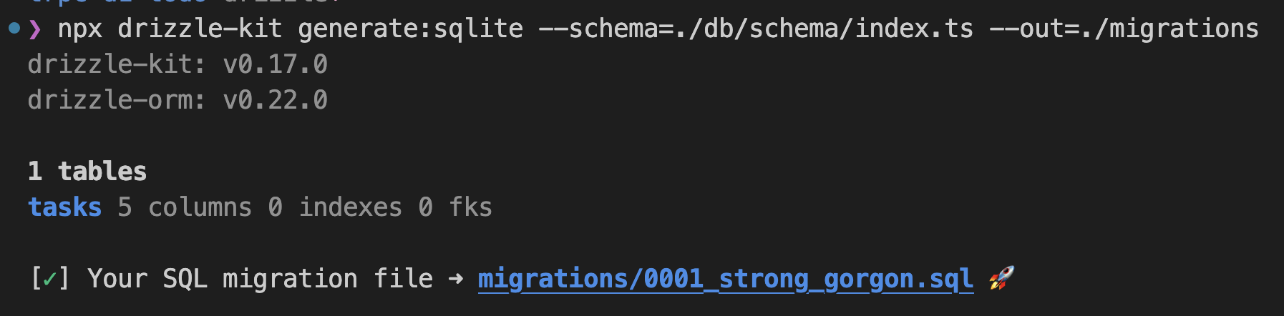Click the "0 indexes" text
1284x316 pixels.
tap(335, 207)
